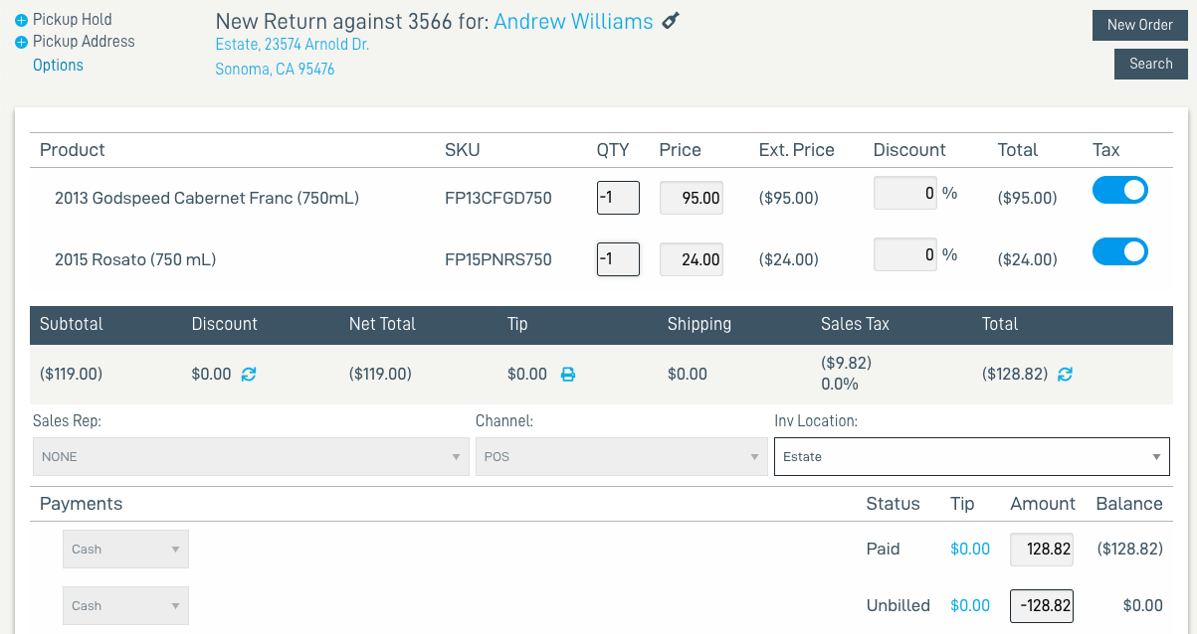The image size is (1197, 634).
Task: Click the refresh icon next to the $128.82 Total
Action: [1064, 376]
